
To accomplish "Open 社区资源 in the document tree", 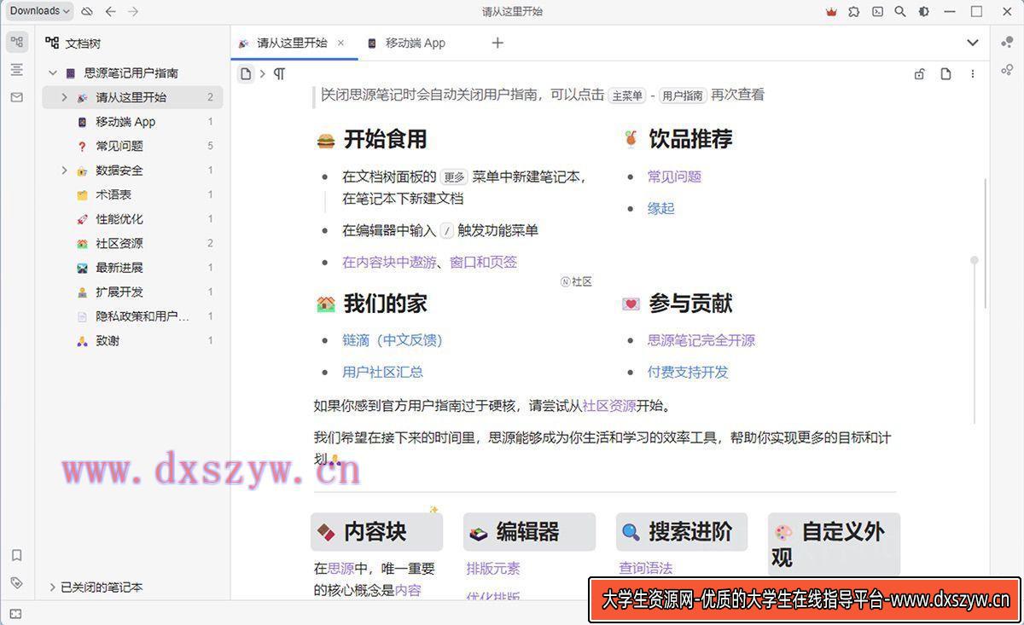I will pyautogui.click(x=119, y=243).
